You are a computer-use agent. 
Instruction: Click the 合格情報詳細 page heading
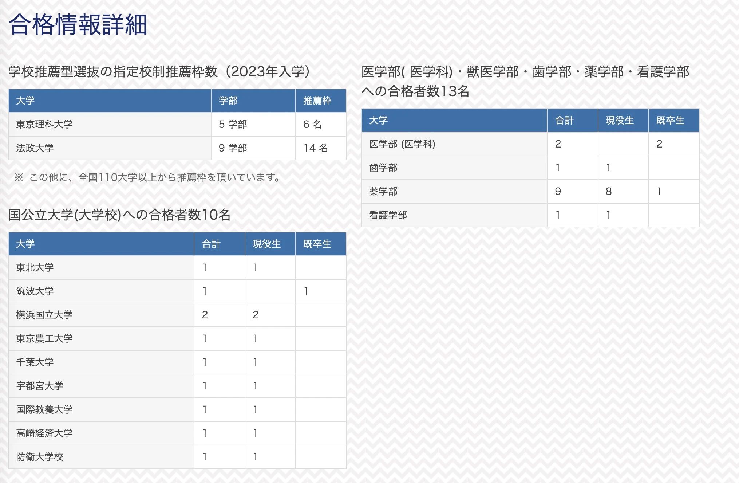pos(78,25)
